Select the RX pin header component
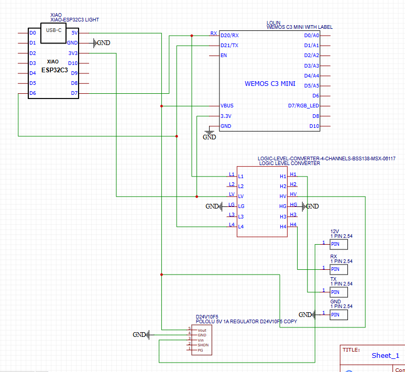Viewport: 405px width, 372px height. tap(341, 269)
